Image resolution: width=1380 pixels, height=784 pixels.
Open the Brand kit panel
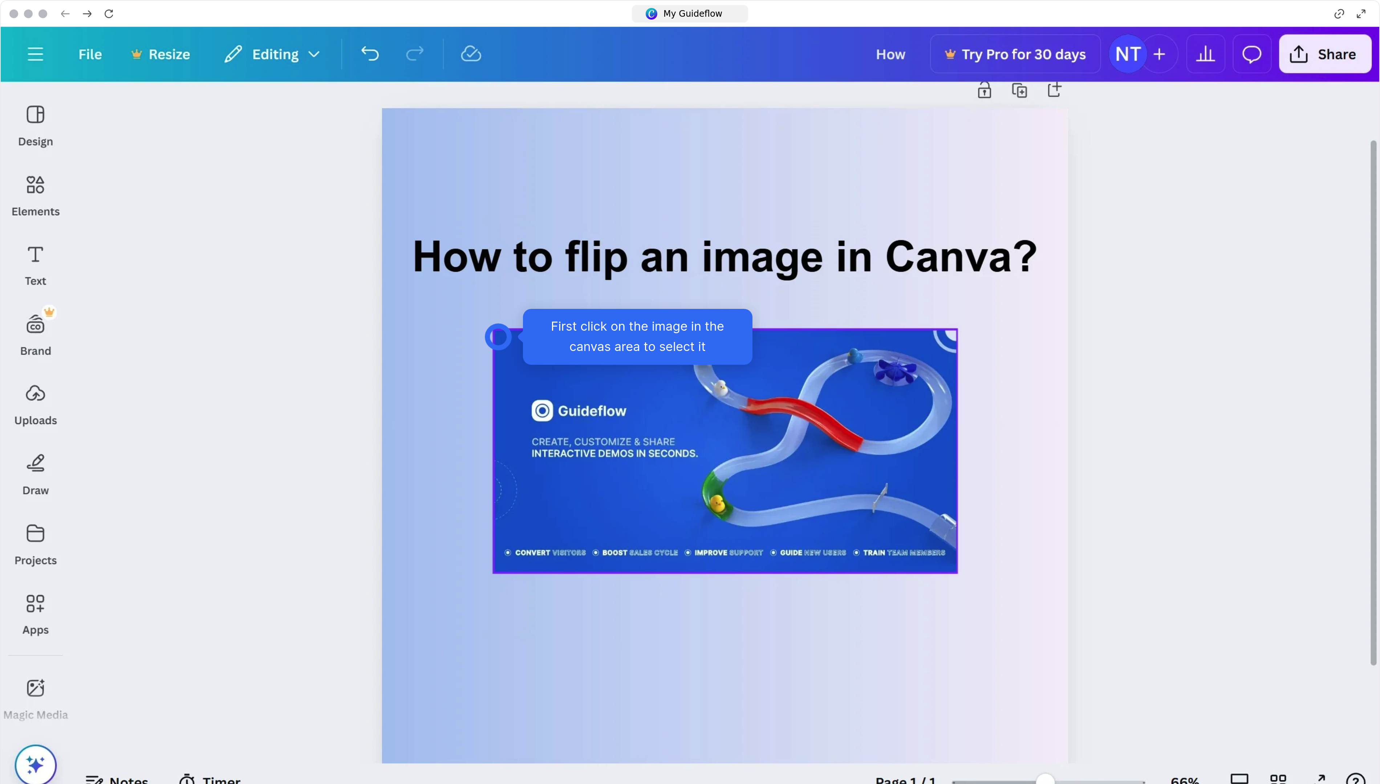[x=36, y=334]
